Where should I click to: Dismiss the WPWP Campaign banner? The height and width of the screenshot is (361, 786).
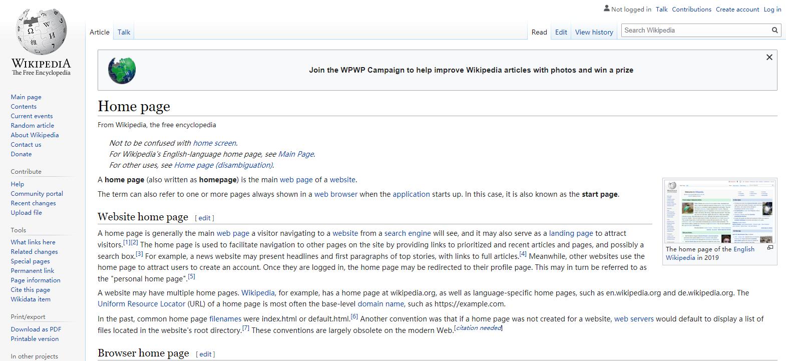(x=769, y=58)
